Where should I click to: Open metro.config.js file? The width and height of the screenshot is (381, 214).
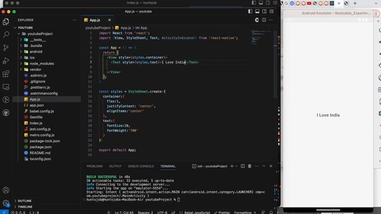click(42, 135)
